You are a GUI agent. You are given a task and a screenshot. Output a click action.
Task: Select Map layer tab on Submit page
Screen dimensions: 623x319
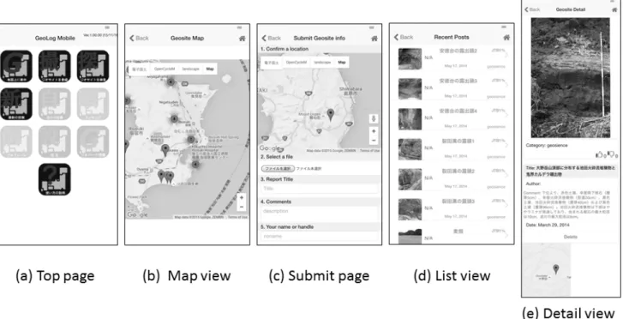(x=342, y=63)
